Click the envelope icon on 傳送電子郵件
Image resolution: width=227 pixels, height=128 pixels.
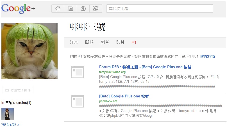point(7,90)
